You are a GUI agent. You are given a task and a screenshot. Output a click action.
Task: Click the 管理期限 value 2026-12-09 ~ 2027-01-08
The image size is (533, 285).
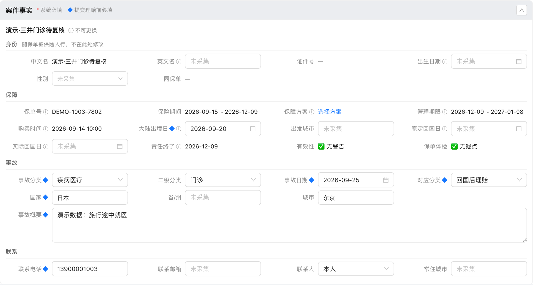tap(487, 112)
